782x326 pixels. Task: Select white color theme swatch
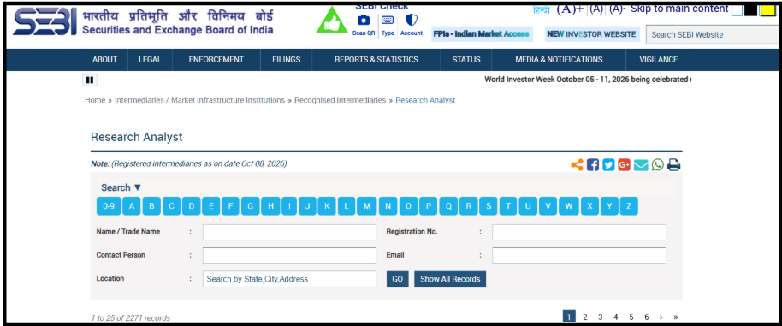point(737,10)
